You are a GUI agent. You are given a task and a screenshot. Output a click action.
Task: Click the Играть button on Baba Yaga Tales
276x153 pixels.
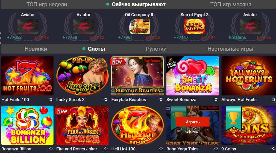point(193,122)
